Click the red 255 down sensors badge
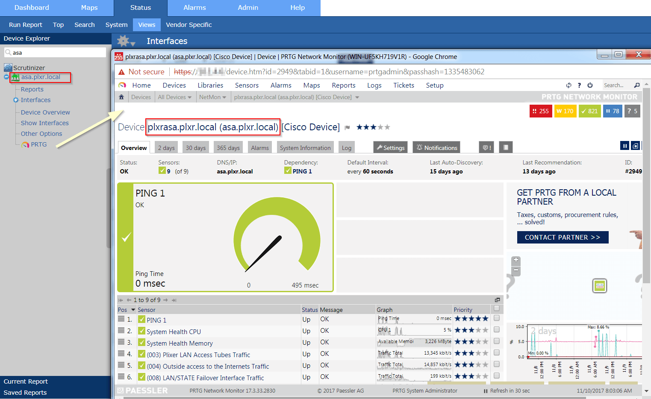This screenshot has height=399, width=651. pos(541,111)
